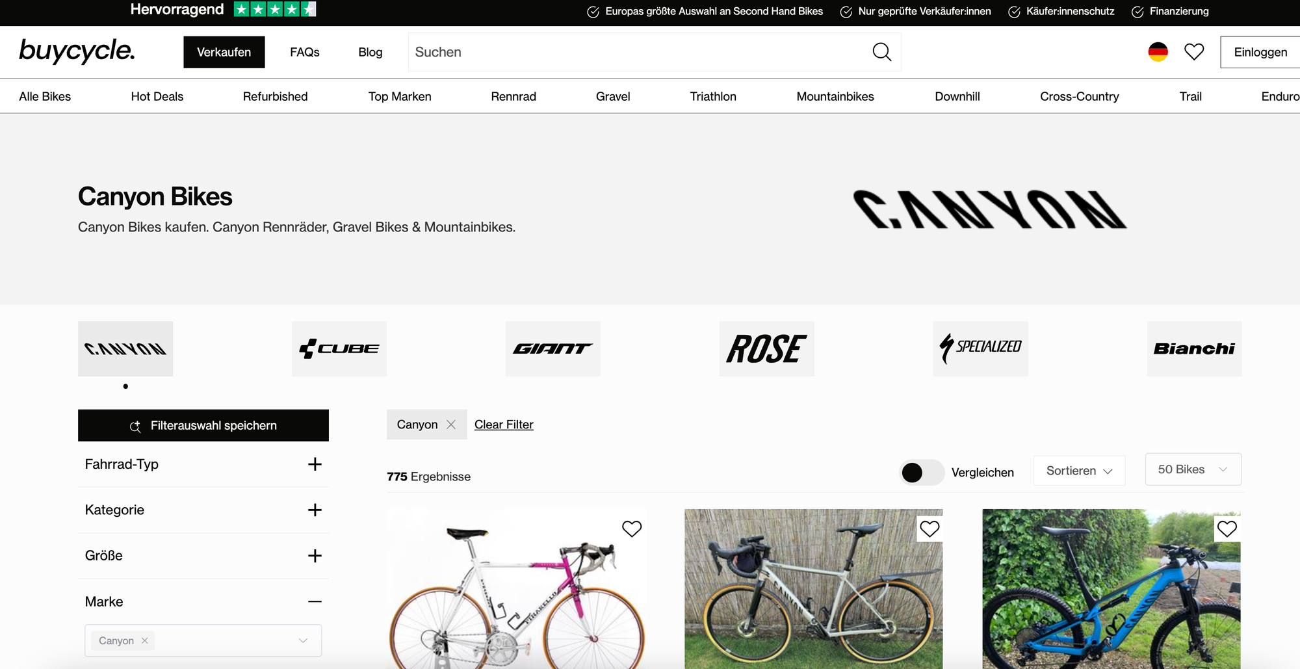The width and height of the screenshot is (1300, 669).
Task: Open the Sortieren dropdown
Action: click(1079, 470)
